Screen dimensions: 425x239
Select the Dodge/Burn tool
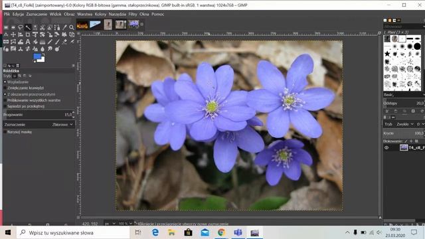[x=57, y=49]
